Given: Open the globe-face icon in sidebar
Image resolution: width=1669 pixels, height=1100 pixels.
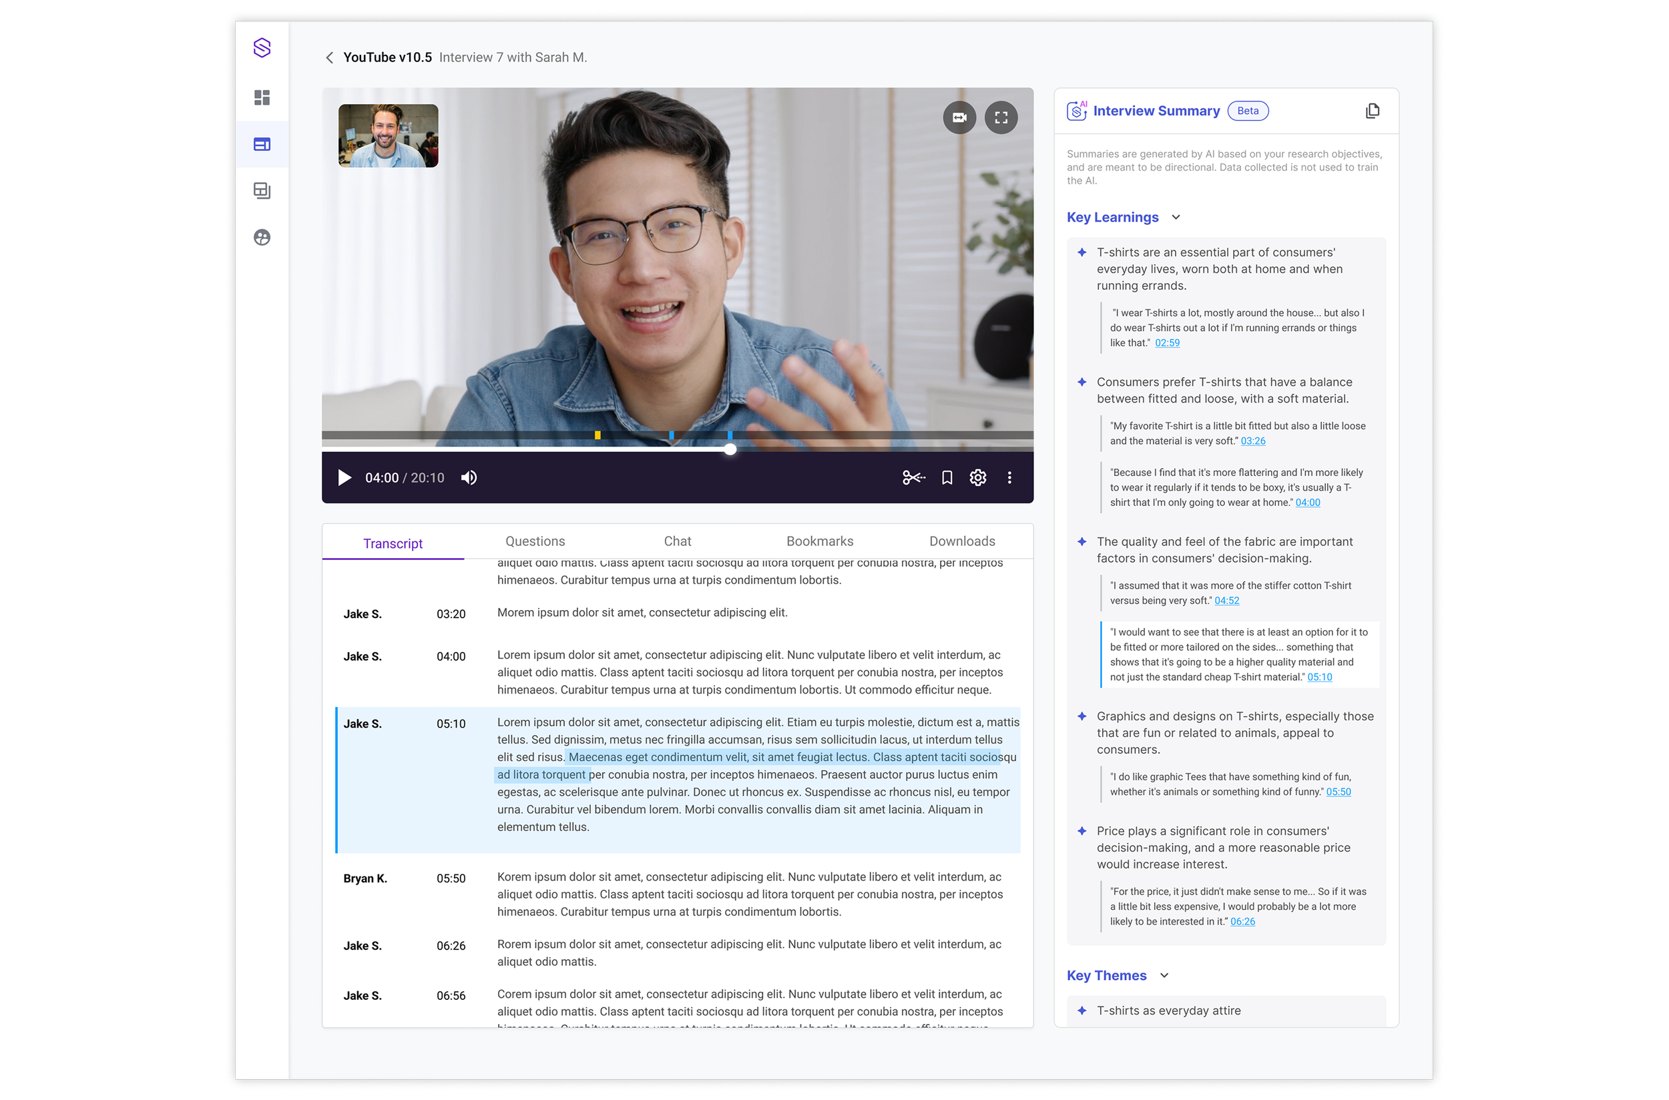Looking at the screenshot, I should tap(262, 238).
